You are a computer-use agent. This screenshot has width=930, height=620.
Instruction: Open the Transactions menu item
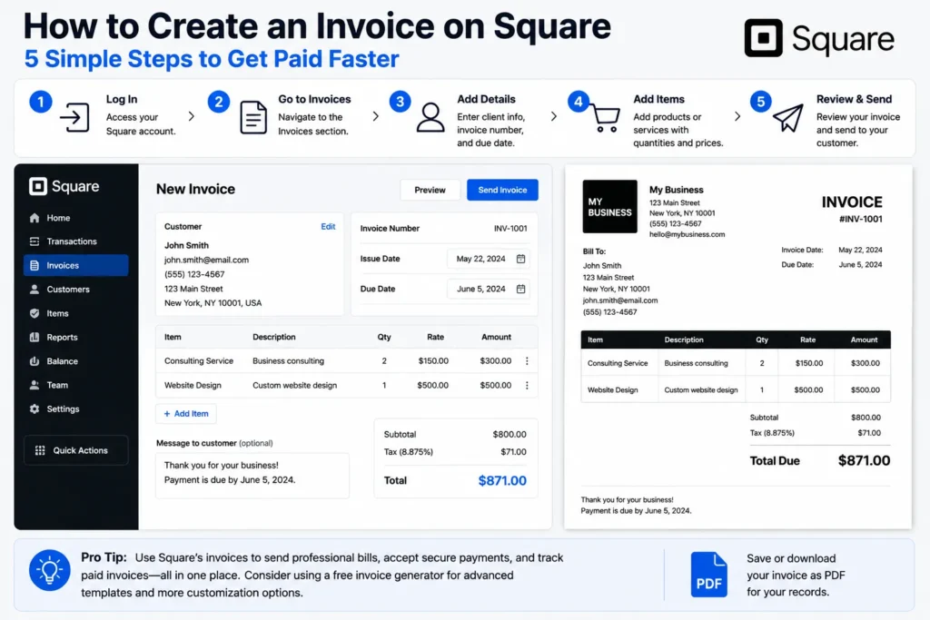coord(76,241)
